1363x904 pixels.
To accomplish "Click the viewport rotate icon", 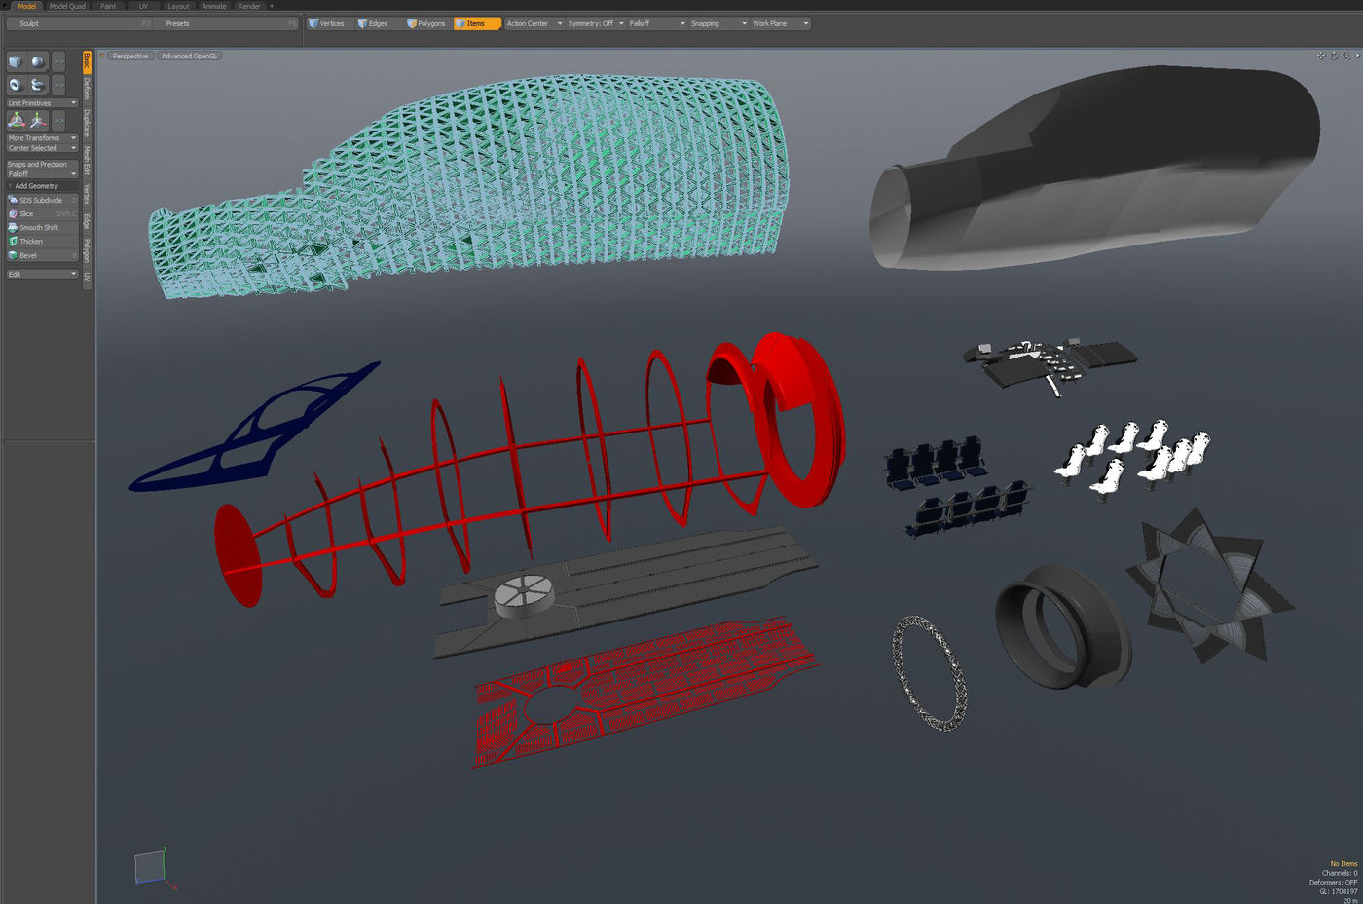I will [x=1333, y=56].
